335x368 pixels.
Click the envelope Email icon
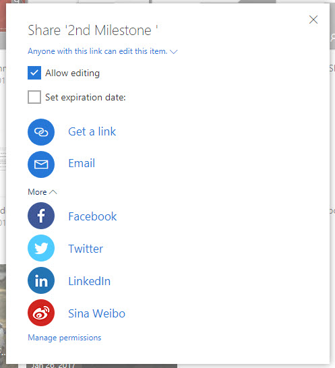coord(41,164)
